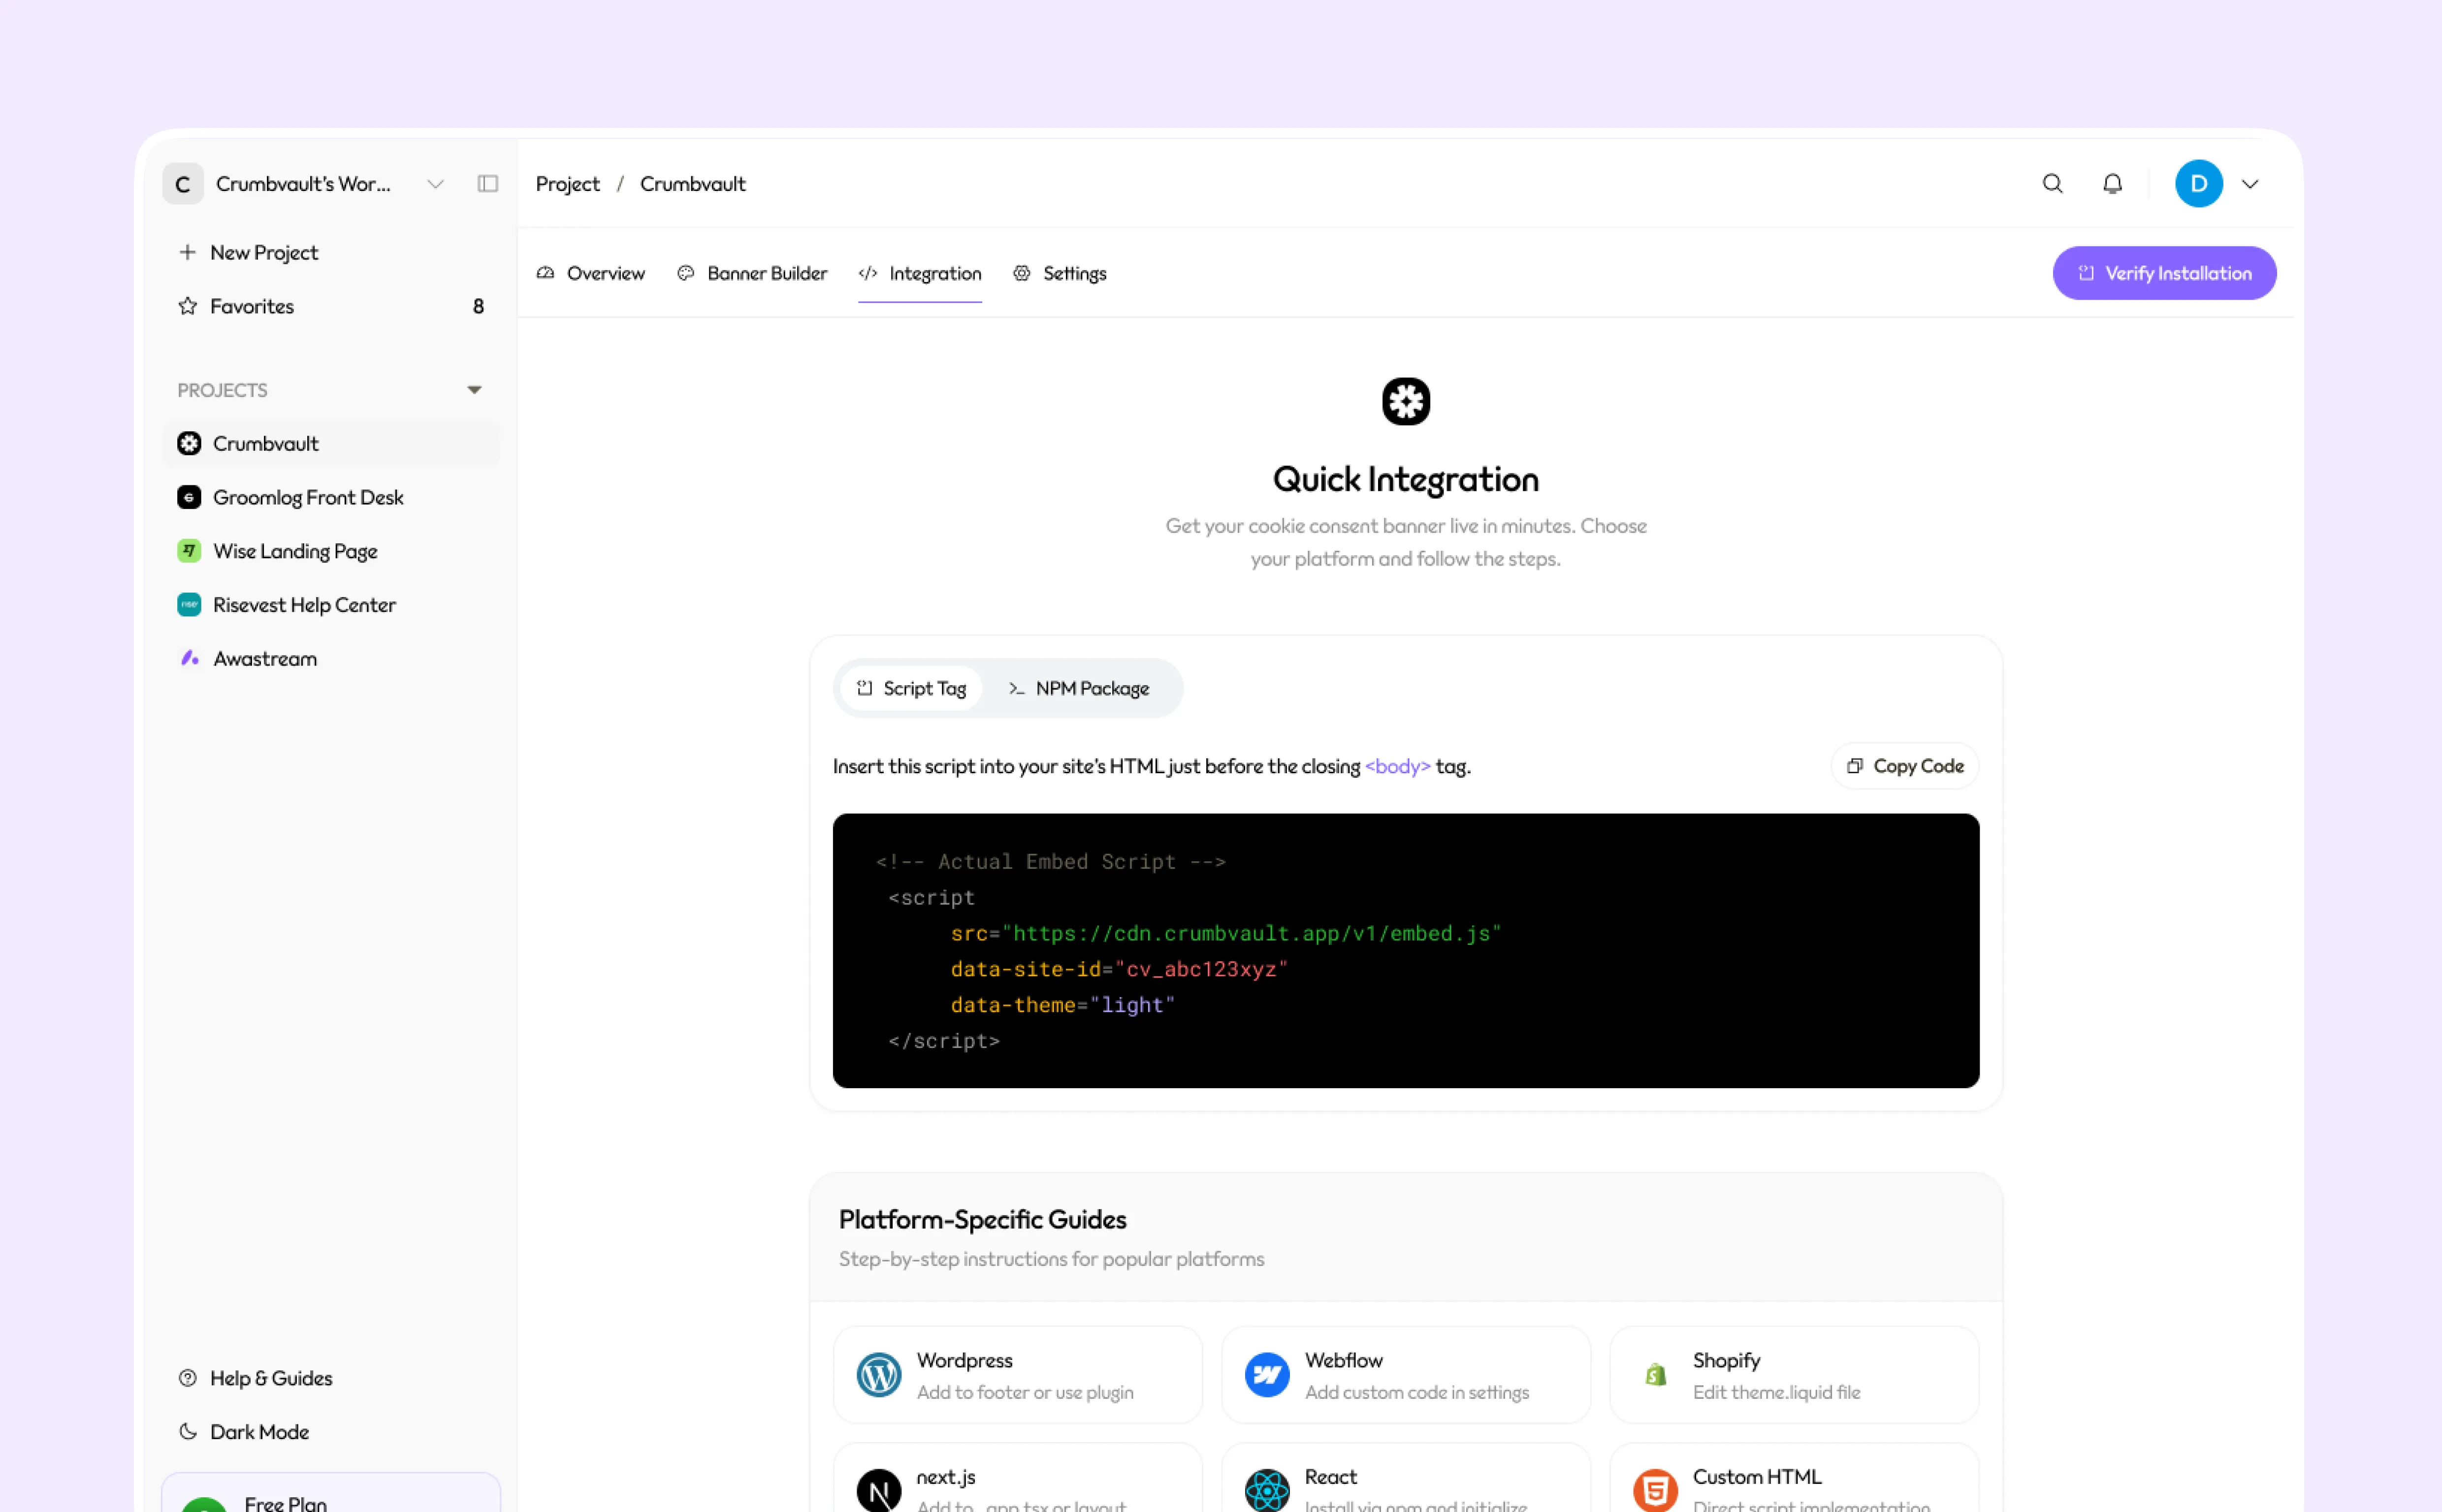Open Help & Guides icon
This screenshot has width=2442, height=1512.
pos(187,1378)
